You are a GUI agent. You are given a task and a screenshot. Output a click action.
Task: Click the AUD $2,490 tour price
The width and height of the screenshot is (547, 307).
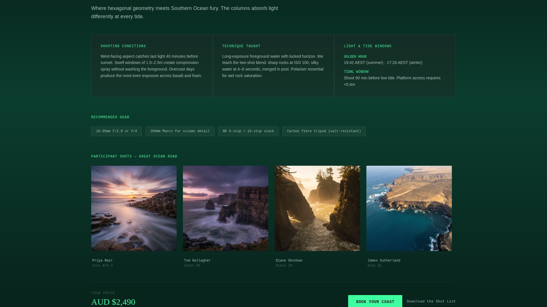pos(113,302)
